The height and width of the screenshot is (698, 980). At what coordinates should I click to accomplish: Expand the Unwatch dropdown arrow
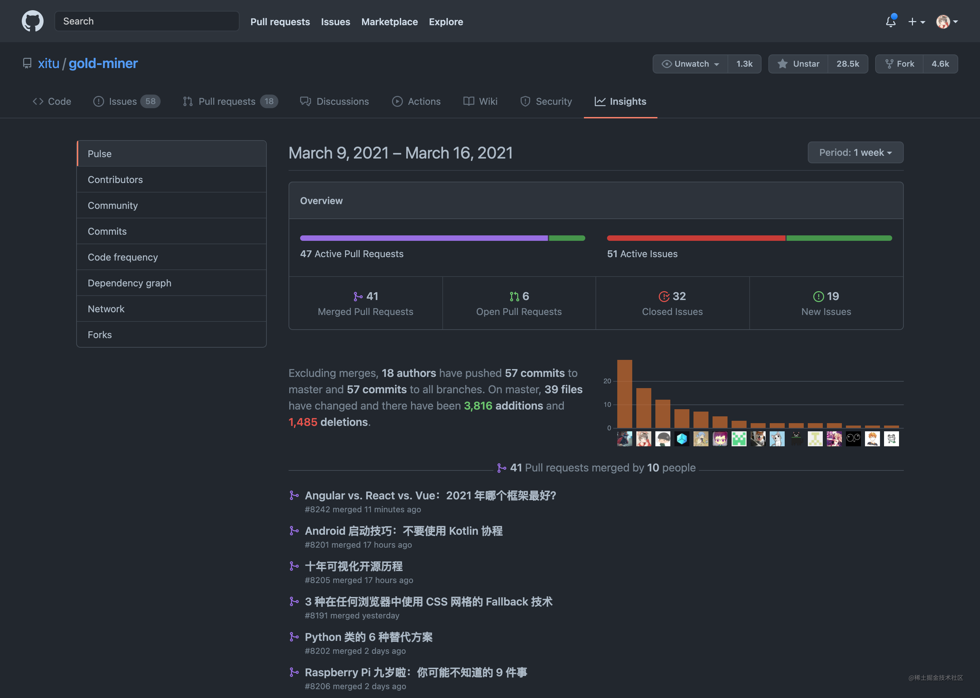pyautogui.click(x=717, y=65)
